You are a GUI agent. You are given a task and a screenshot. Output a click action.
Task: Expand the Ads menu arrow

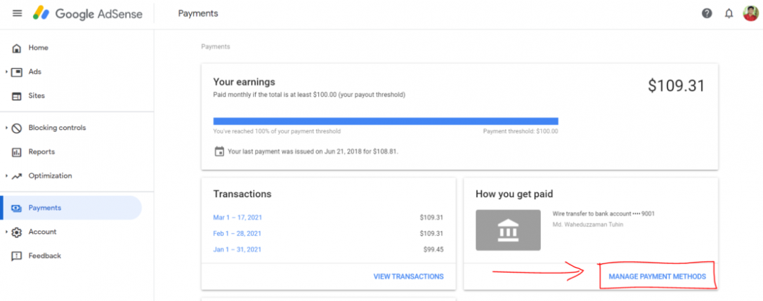pos(6,72)
